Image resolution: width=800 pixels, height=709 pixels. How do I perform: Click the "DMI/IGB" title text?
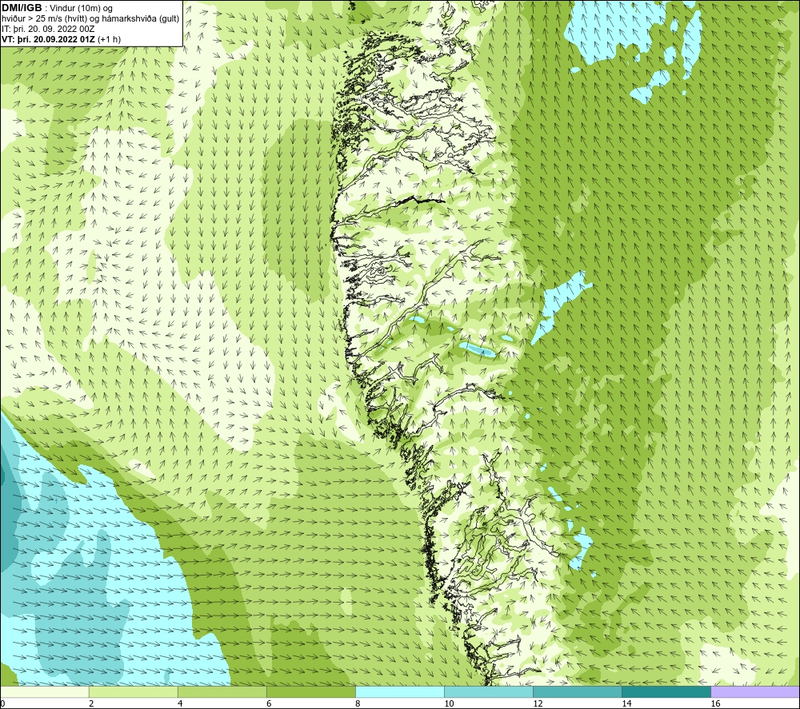22,8
